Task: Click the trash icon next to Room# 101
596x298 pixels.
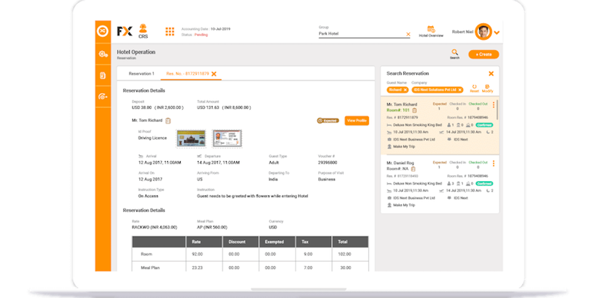Action: (415, 110)
